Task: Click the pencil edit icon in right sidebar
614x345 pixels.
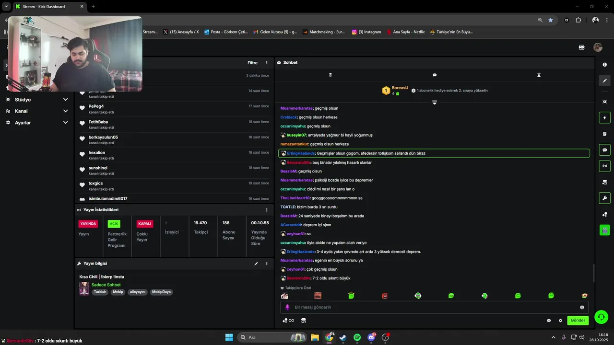Action: pos(604,80)
